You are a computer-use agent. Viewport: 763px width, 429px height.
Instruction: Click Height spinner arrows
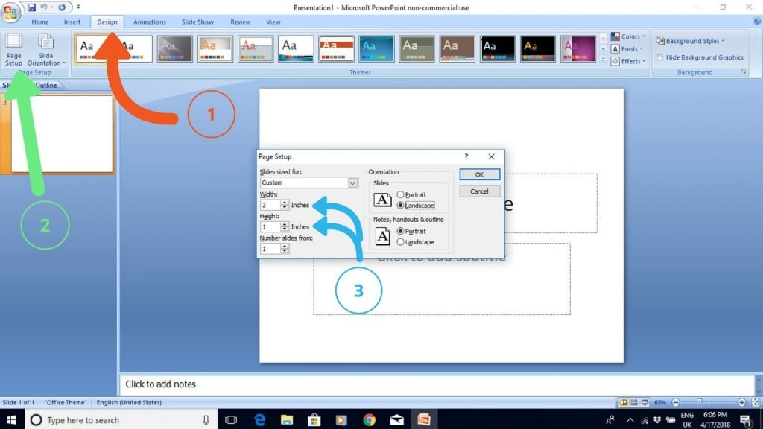(285, 227)
